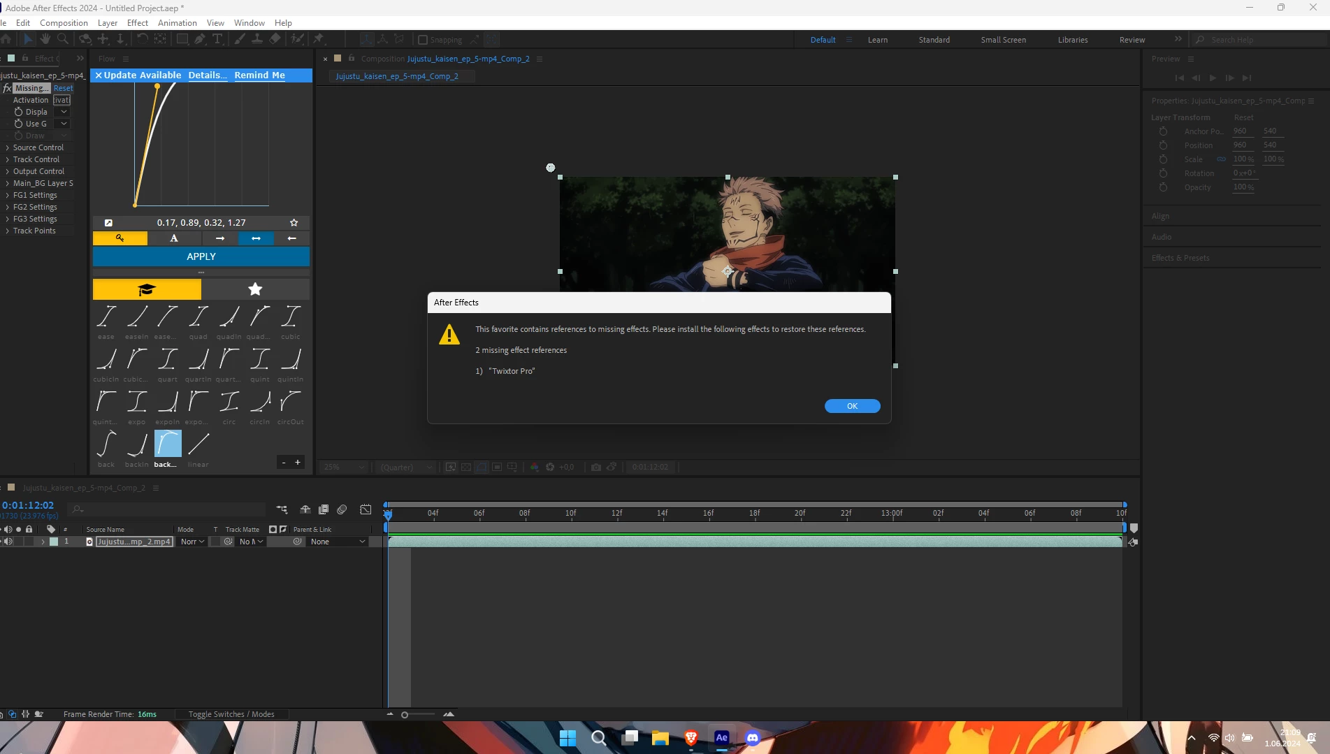Select the Rectangle shape tool

click(182, 39)
